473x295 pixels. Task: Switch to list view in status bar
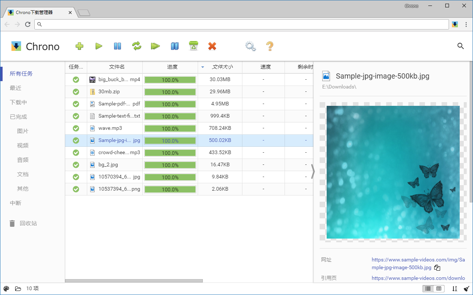[x=428, y=289]
